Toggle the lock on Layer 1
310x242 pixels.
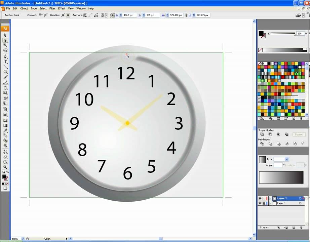click(264, 203)
